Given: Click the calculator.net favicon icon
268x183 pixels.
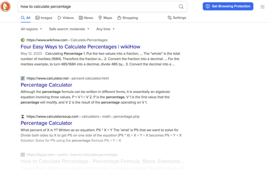Looking at the screenshot, I should coord(23,78).
